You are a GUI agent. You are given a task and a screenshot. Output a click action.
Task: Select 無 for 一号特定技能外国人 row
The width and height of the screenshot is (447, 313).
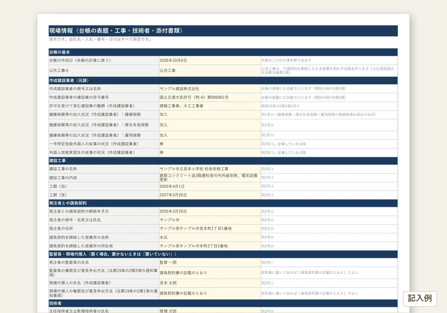coord(210,144)
